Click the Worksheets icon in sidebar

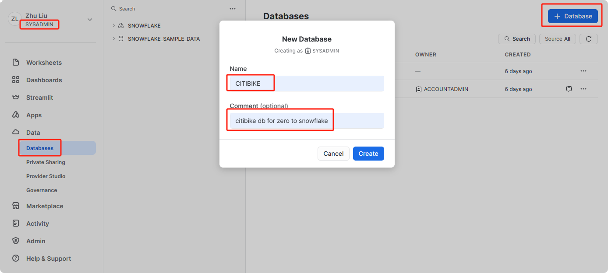[x=16, y=63]
